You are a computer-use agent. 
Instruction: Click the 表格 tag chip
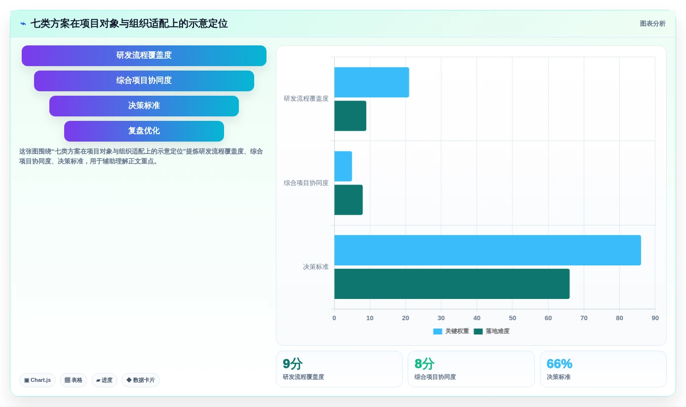point(74,380)
